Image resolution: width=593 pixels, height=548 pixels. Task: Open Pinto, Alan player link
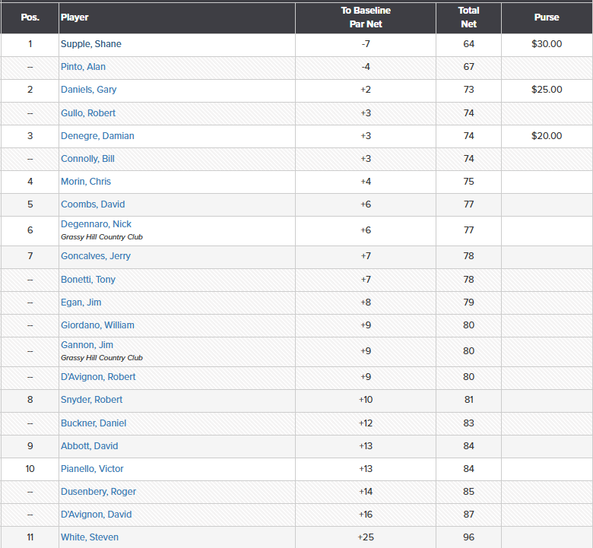tap(83, 67)
